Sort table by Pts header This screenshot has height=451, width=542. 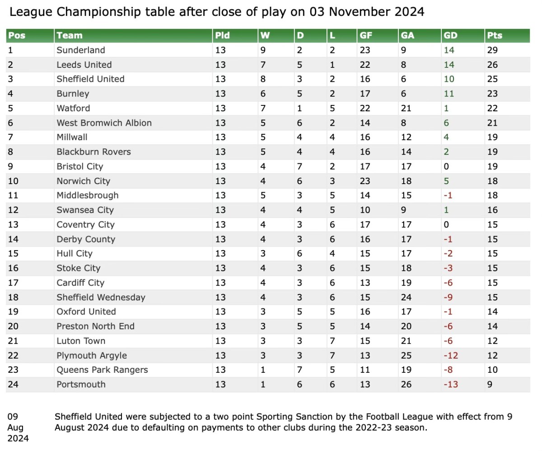point(495,35)
